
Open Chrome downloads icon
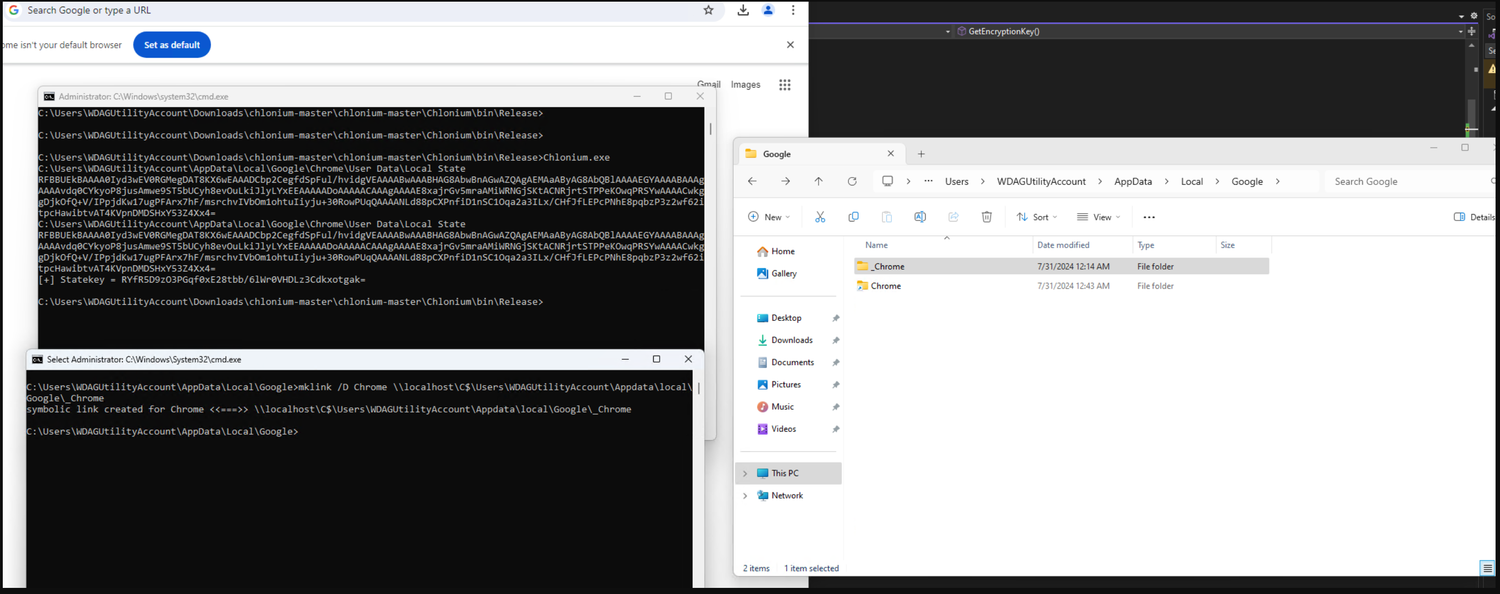click(x=743, y=11)
